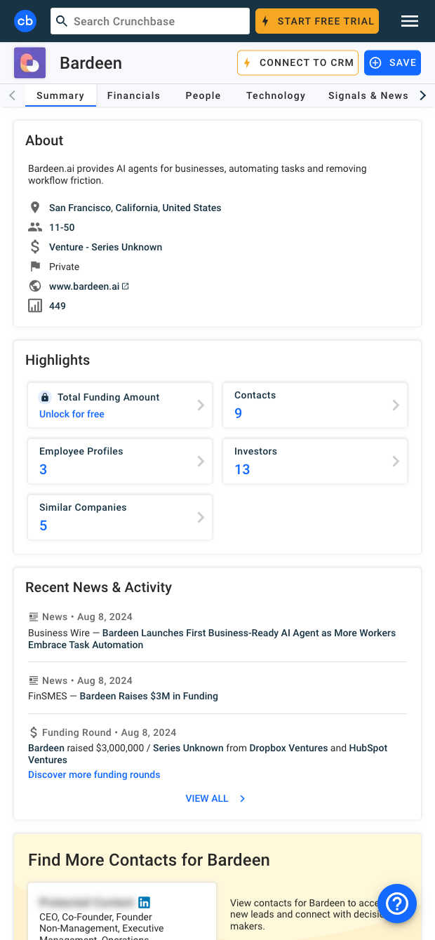Image resolution: width=435 pixels, height=940 pixels.
Task: Click the search magnifier icon
Action: pos(62,21)
